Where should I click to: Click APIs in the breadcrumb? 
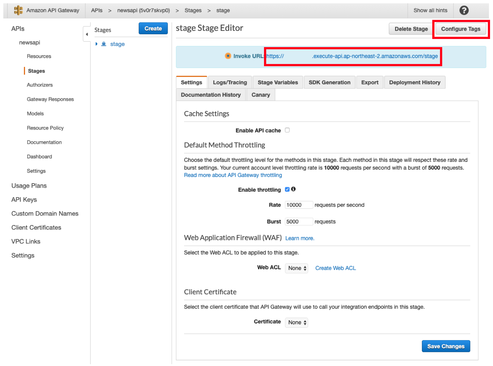point(97,10)
